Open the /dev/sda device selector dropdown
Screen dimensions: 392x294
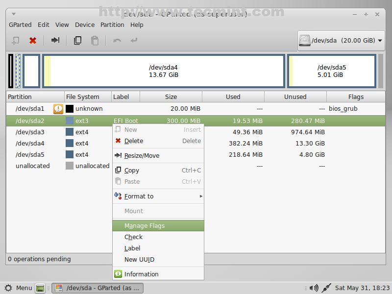(341, 41)
